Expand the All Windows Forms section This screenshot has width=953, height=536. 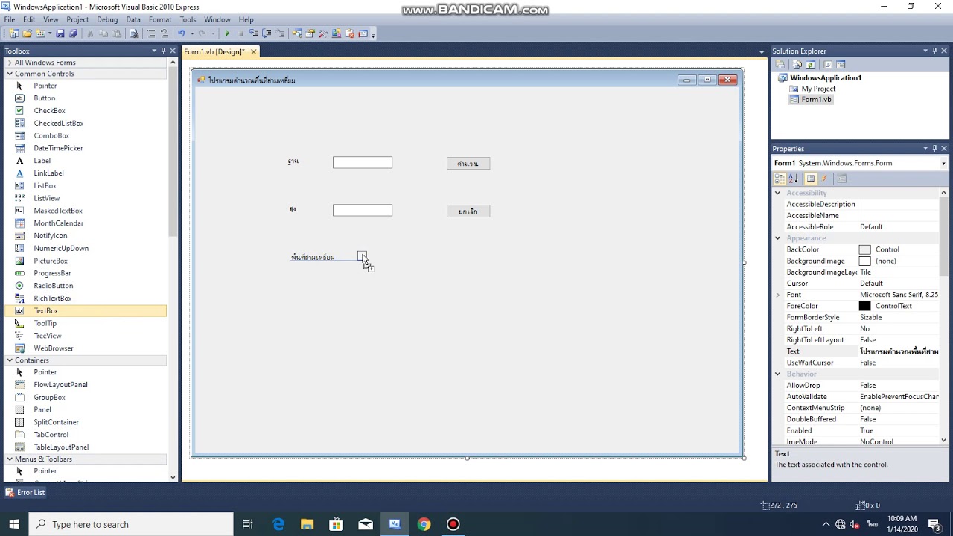coord(10,63)
